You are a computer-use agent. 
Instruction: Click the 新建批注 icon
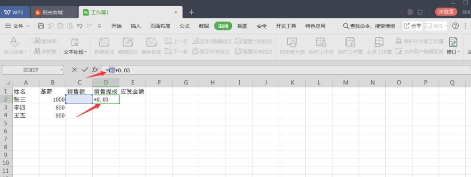(x=104, y=42)
